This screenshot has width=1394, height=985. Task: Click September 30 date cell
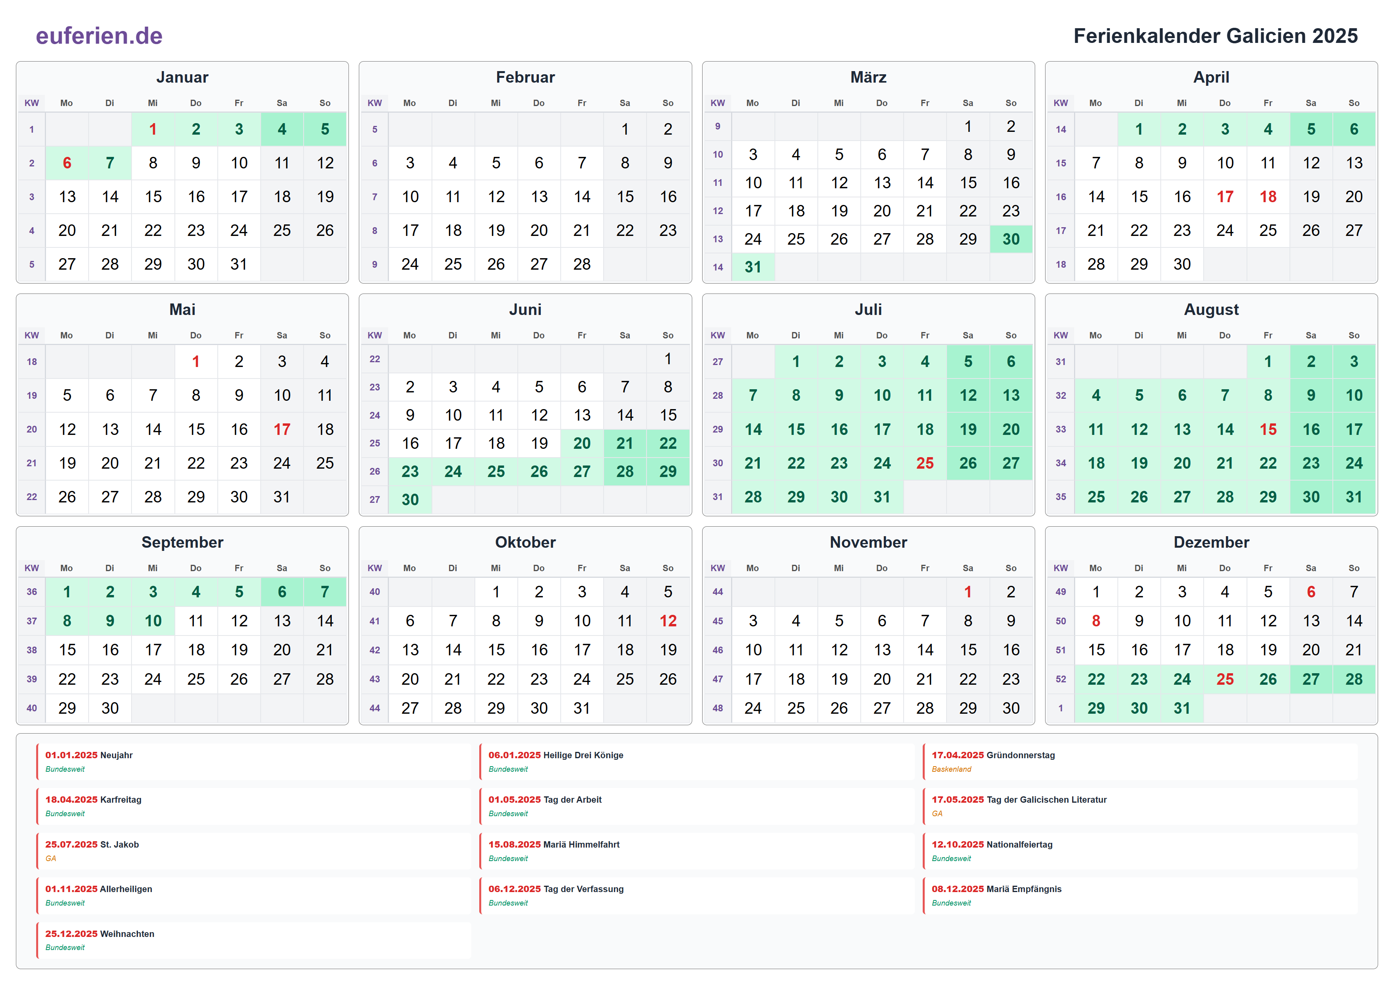pyautogui.click(x=110, y=708)
